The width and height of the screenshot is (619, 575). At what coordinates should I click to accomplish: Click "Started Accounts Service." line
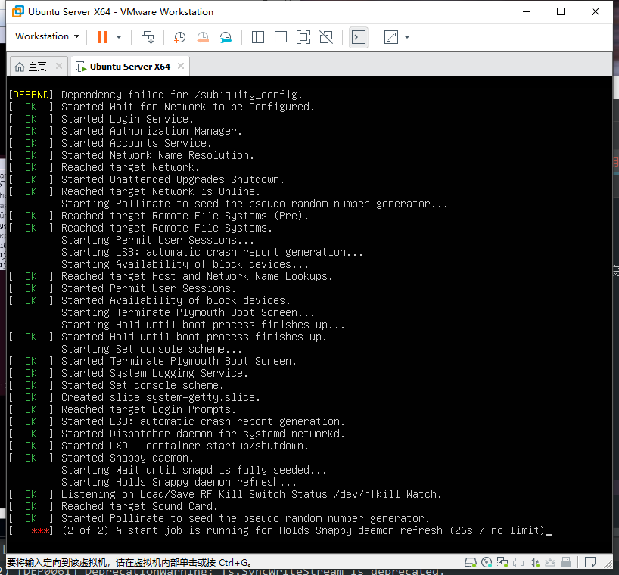pyautogui.click(x=136, y=143)
